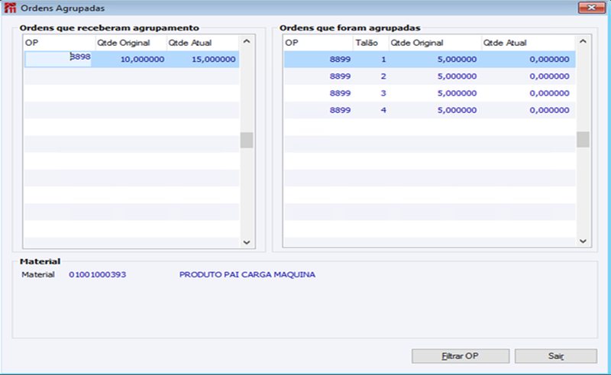Click scroll up arrow of right table
The width and height of the screenshot is (611, 375).
(583, 41)
